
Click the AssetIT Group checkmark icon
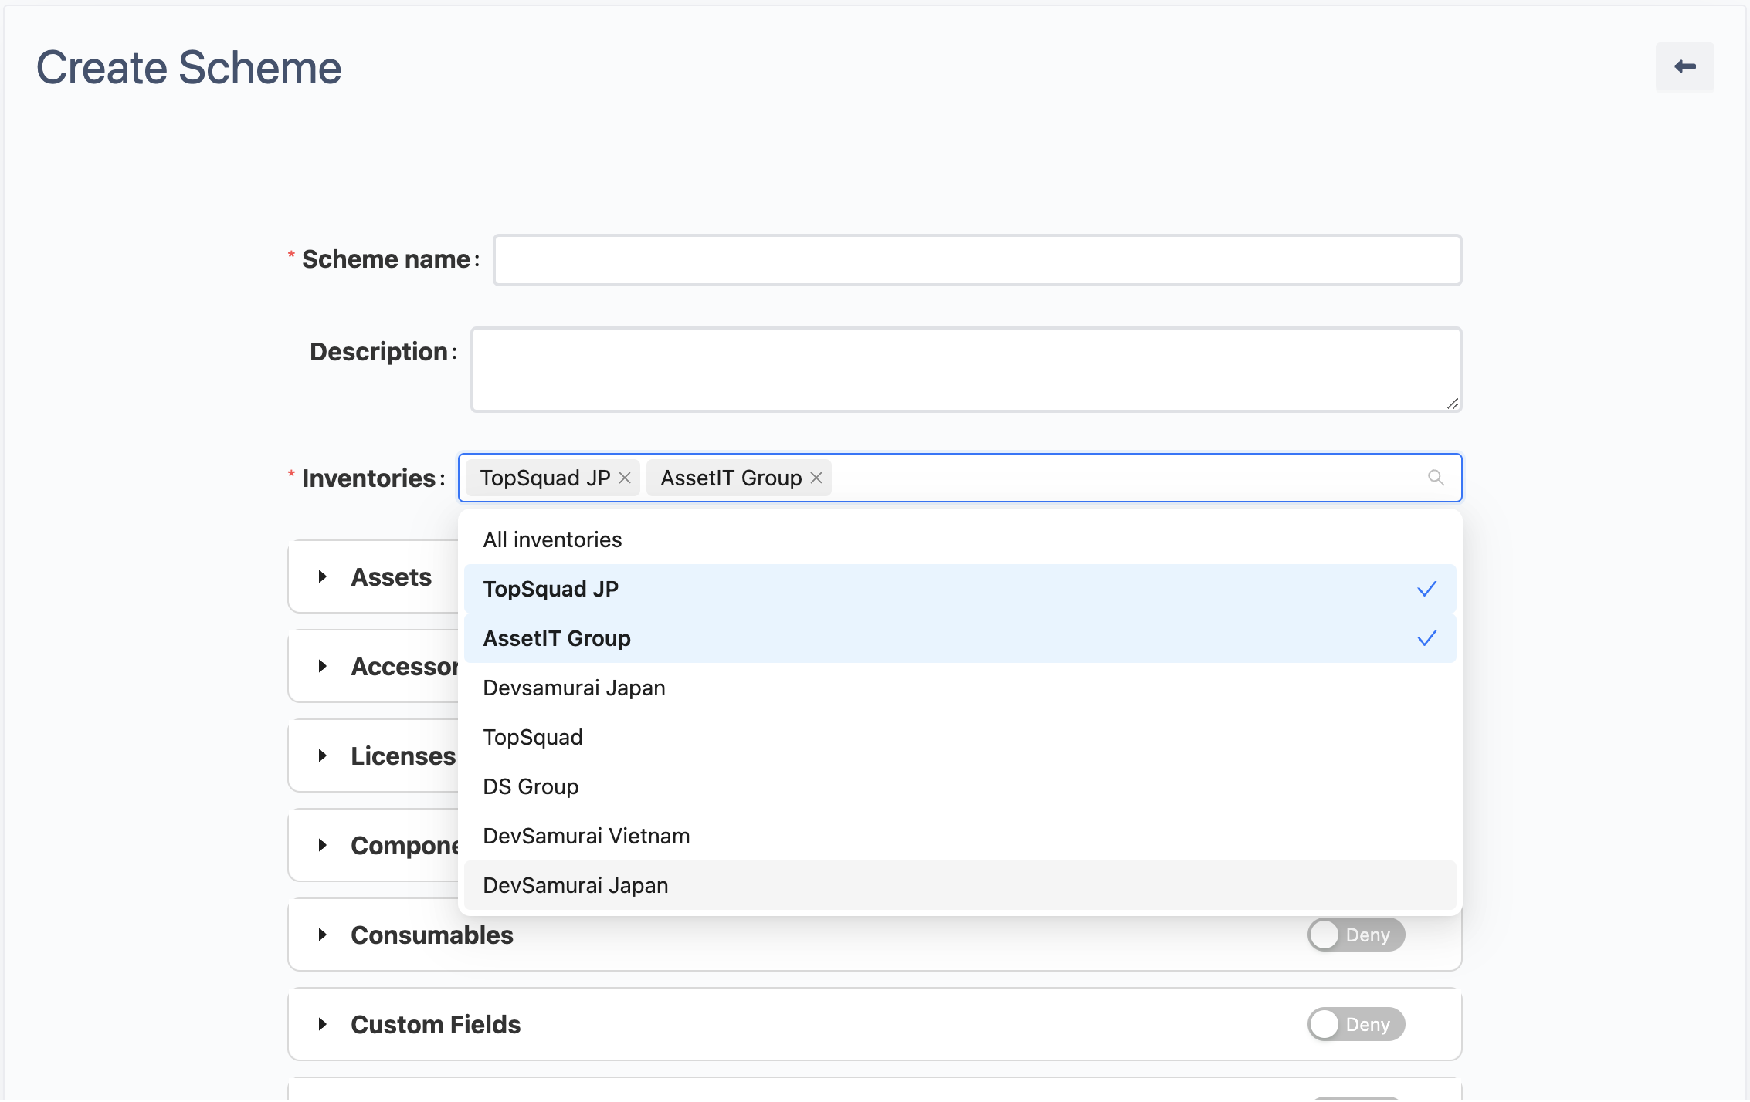click(x=1426, y=639)
